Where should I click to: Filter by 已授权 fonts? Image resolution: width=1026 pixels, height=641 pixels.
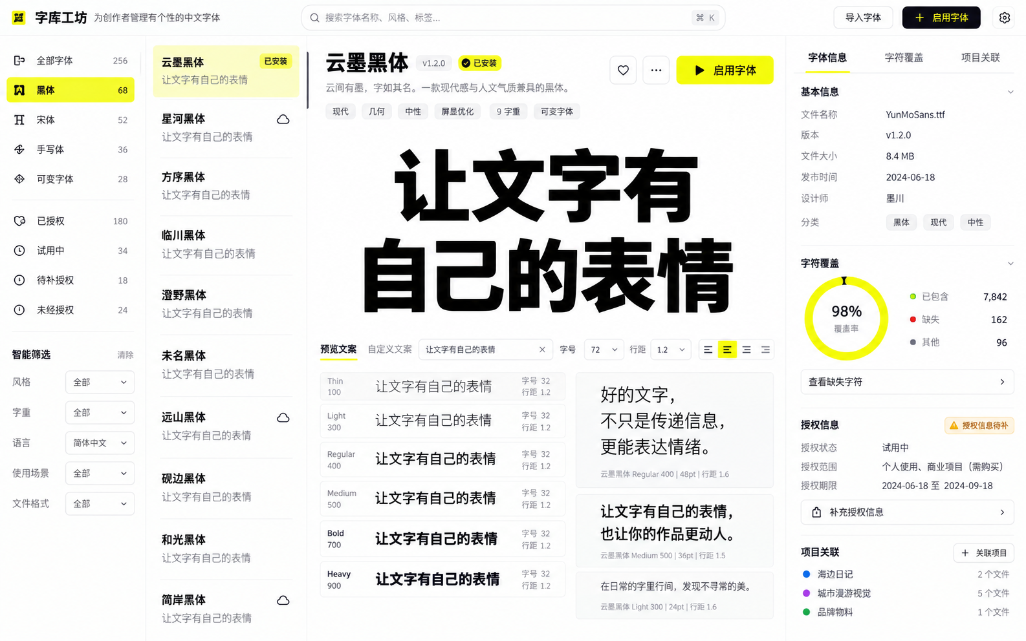coord(71,221)
